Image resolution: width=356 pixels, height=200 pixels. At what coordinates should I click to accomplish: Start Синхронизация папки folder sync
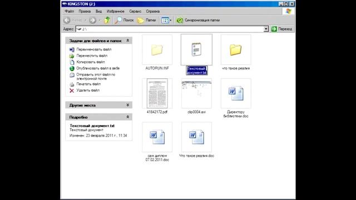(x=198, y=20)
